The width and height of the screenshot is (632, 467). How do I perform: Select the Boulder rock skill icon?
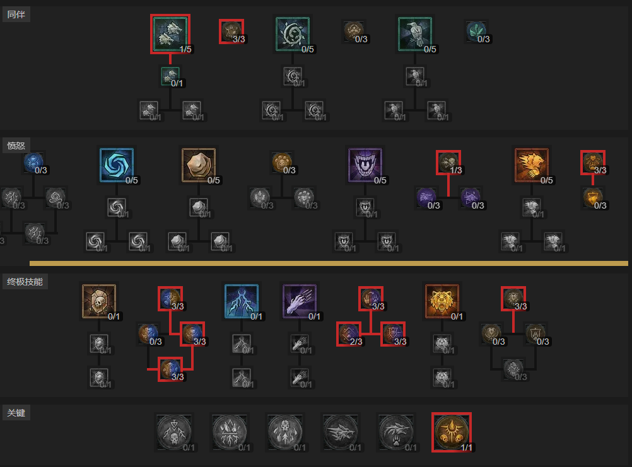pos(199,165)
